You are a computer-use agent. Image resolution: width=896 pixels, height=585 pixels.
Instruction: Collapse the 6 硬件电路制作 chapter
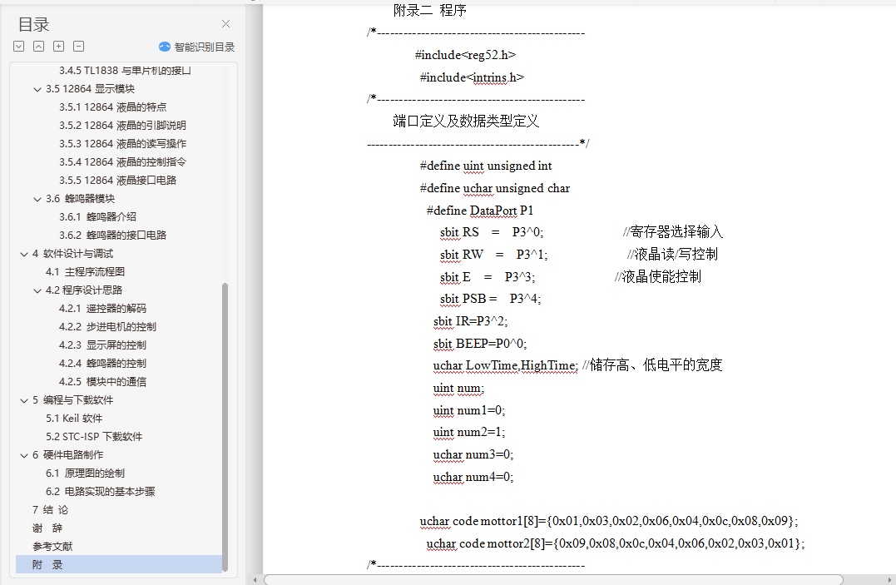pos(24,455)
